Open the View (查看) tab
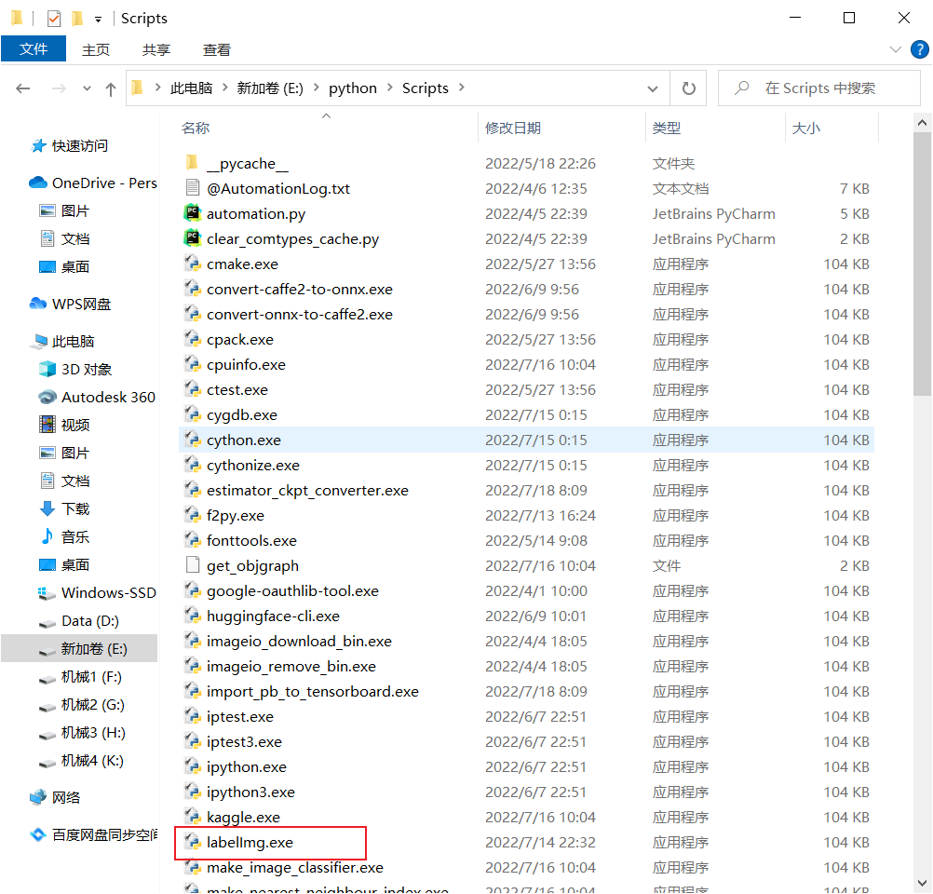Screen dimensions: 933x894 pyautogui.click(x=217, y=50)
